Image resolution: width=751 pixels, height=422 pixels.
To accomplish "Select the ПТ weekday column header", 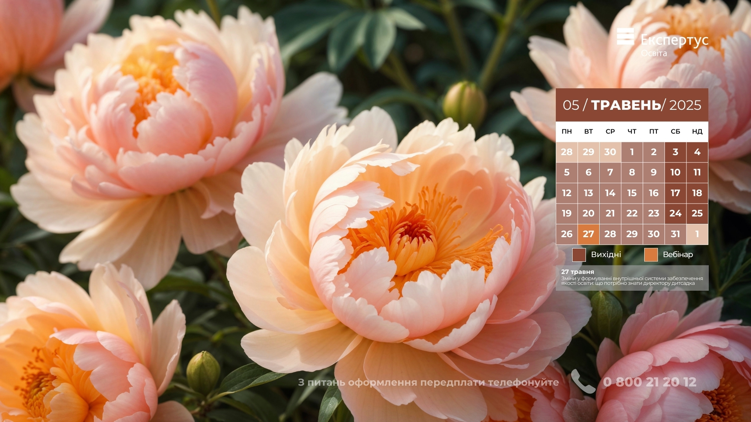I will point(654,132).
